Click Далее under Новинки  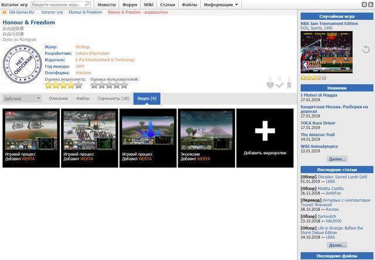tap(337, 159)
